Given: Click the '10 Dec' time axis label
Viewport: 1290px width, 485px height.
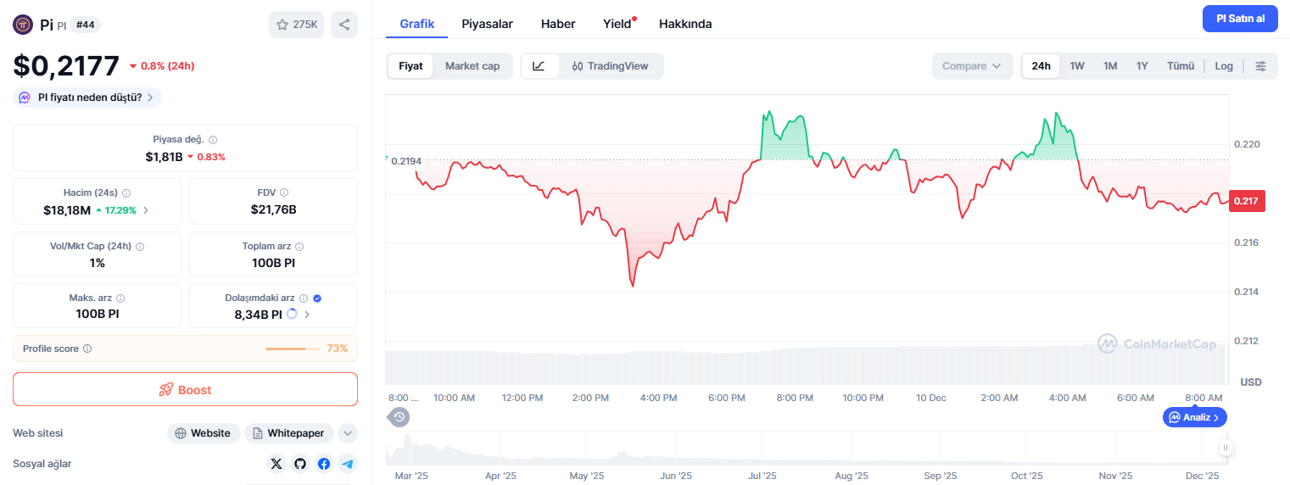Looking at the screenshot, I should pyautogui.click(x=931, y=398).
